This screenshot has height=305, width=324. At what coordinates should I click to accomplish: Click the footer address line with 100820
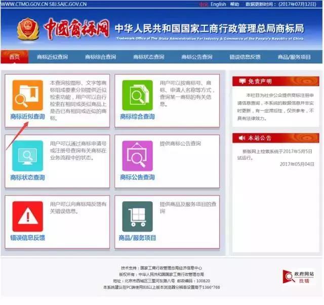tap(161, 281)
